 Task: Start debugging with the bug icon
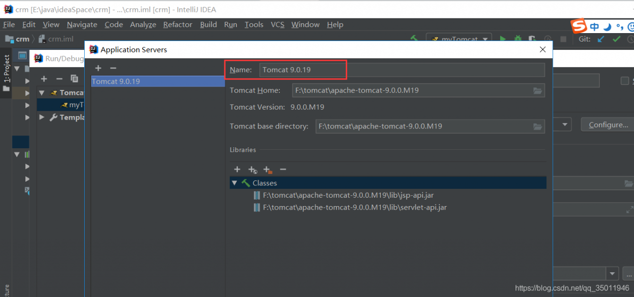(518, 39)
